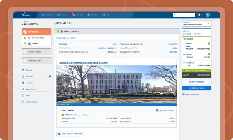Click the Add Class Code(s) link

(166, 110)
